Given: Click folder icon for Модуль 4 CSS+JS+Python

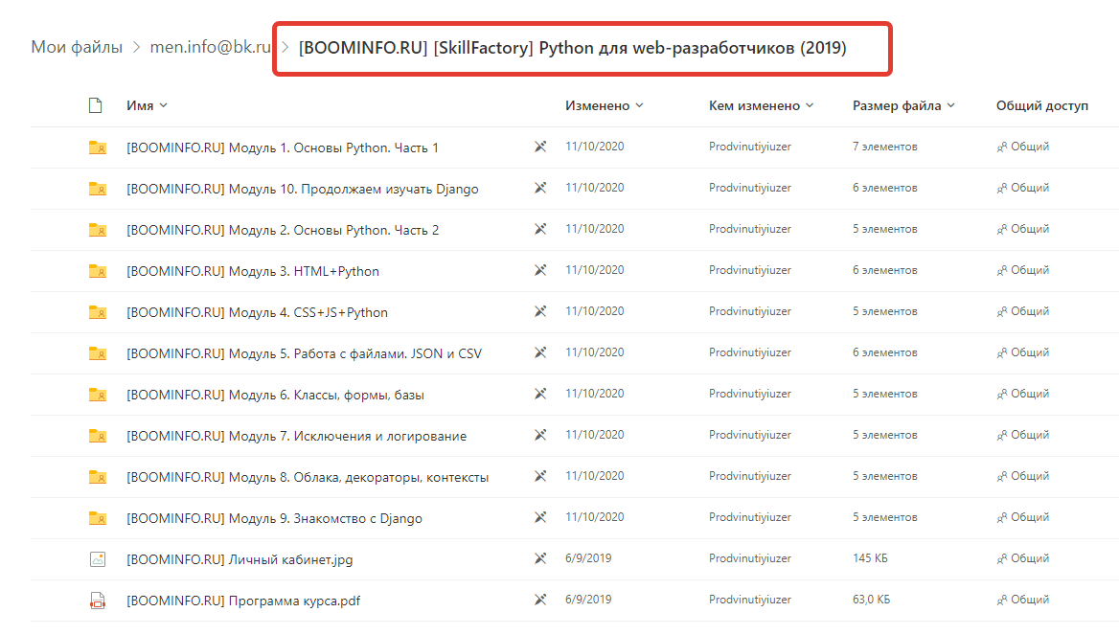Looking at the screenshot, I should [x=97, y=312].
